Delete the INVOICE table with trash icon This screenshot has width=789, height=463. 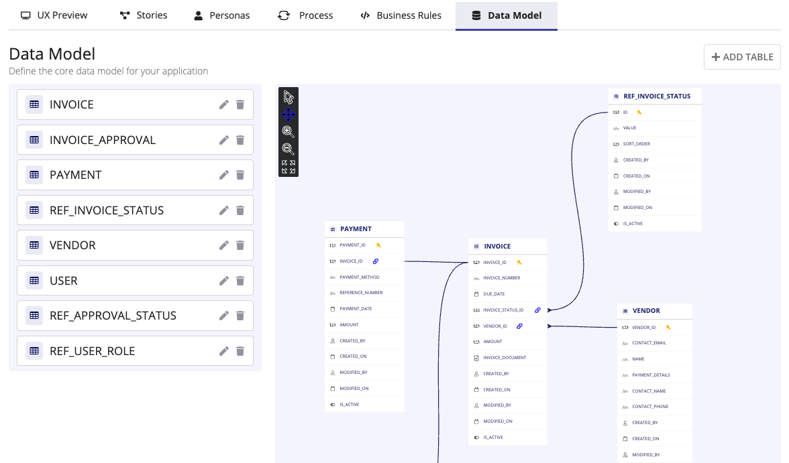[240, 105]
